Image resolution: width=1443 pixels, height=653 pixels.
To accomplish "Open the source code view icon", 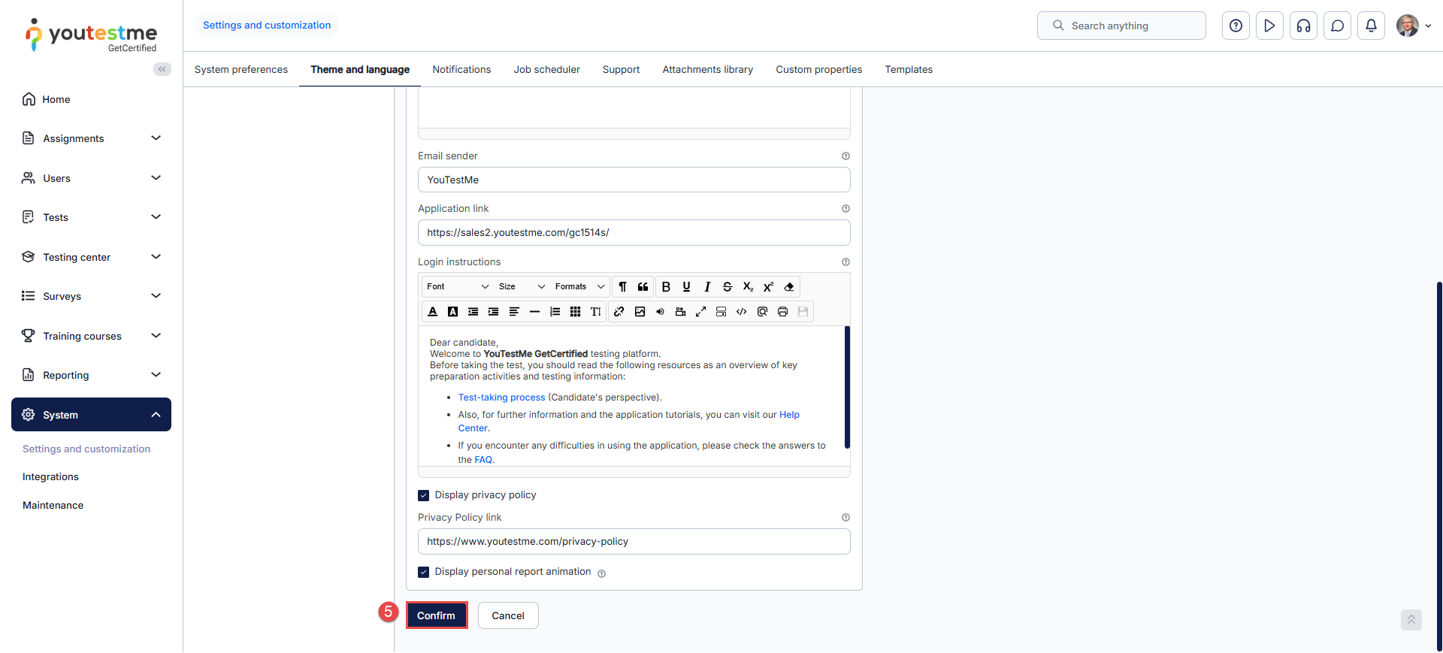I will point(742,312).
